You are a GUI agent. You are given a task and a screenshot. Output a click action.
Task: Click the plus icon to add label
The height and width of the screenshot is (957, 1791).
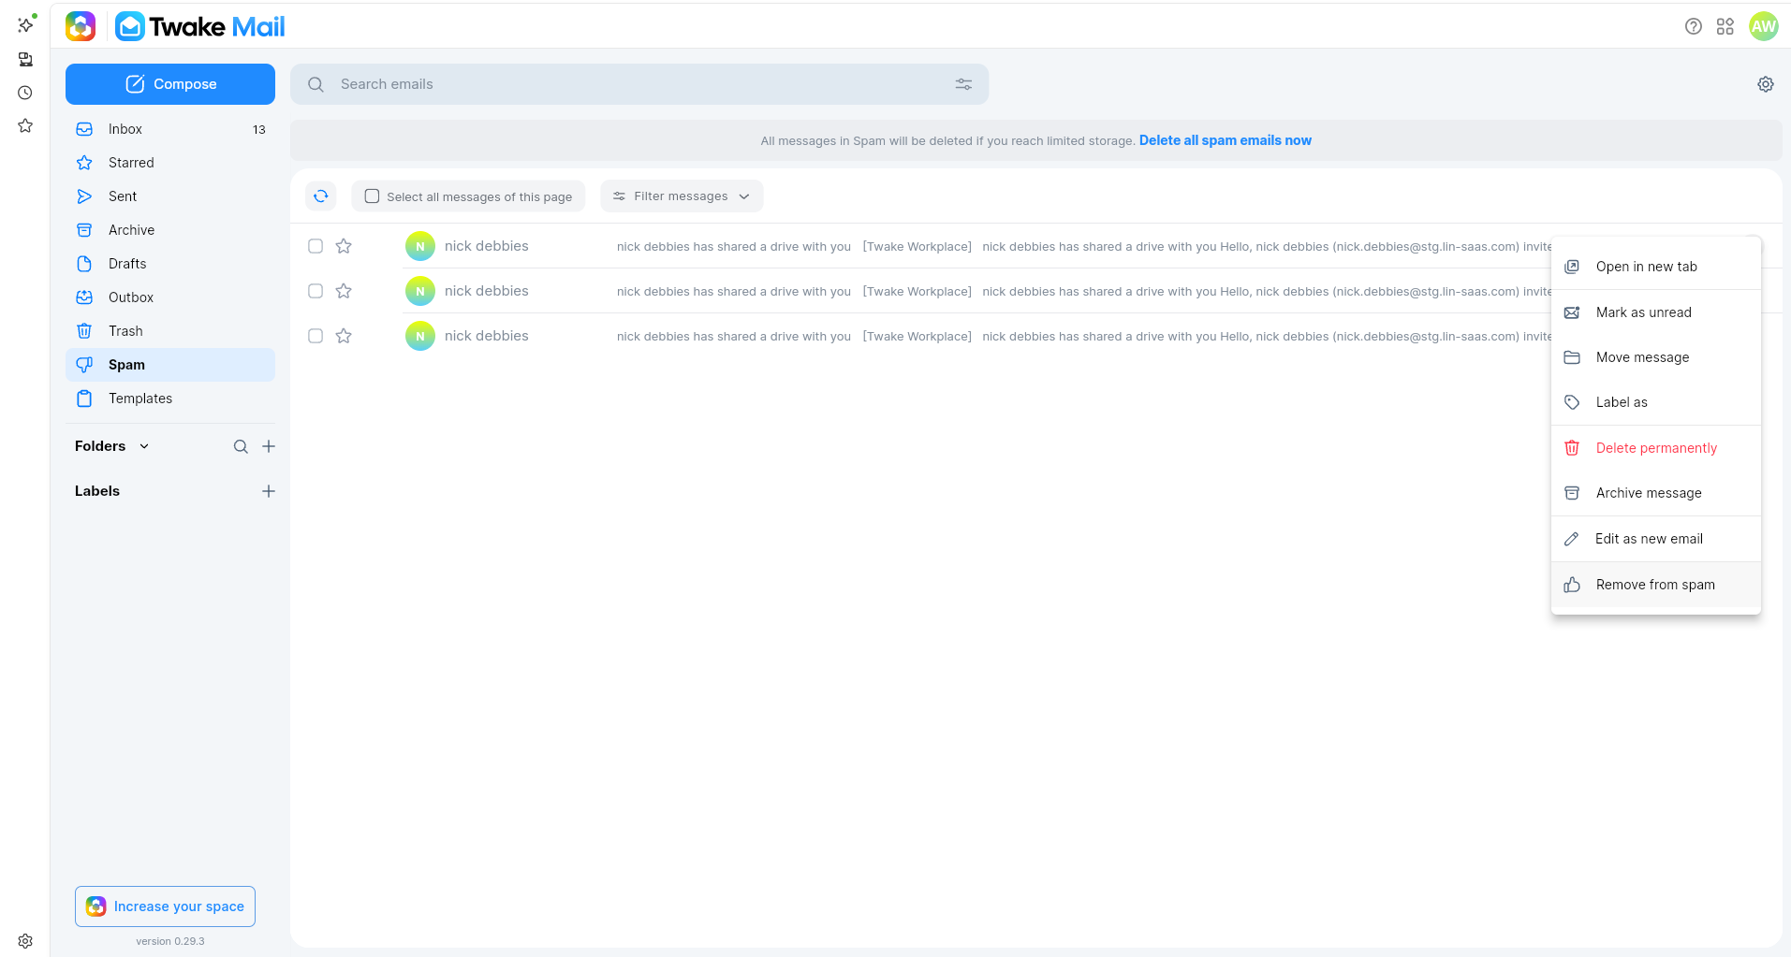coord(269,491)
